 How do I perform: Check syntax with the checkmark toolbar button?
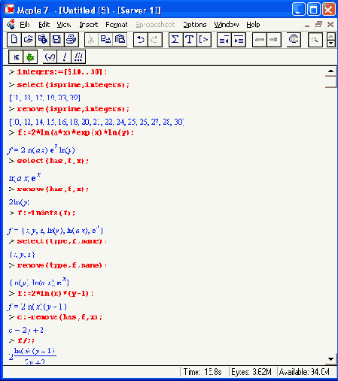point(50,57)
